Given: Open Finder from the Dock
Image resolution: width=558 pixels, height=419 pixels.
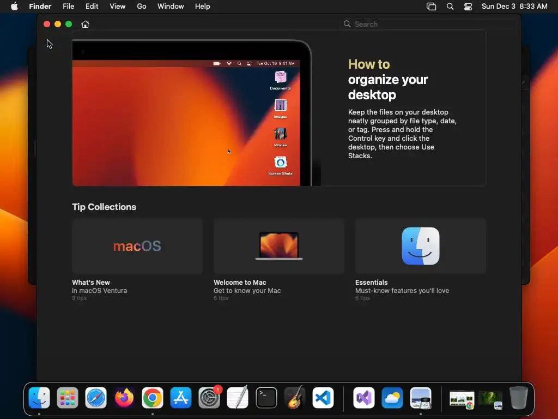Looking at the screenshot, I should (x=39, y=397).
